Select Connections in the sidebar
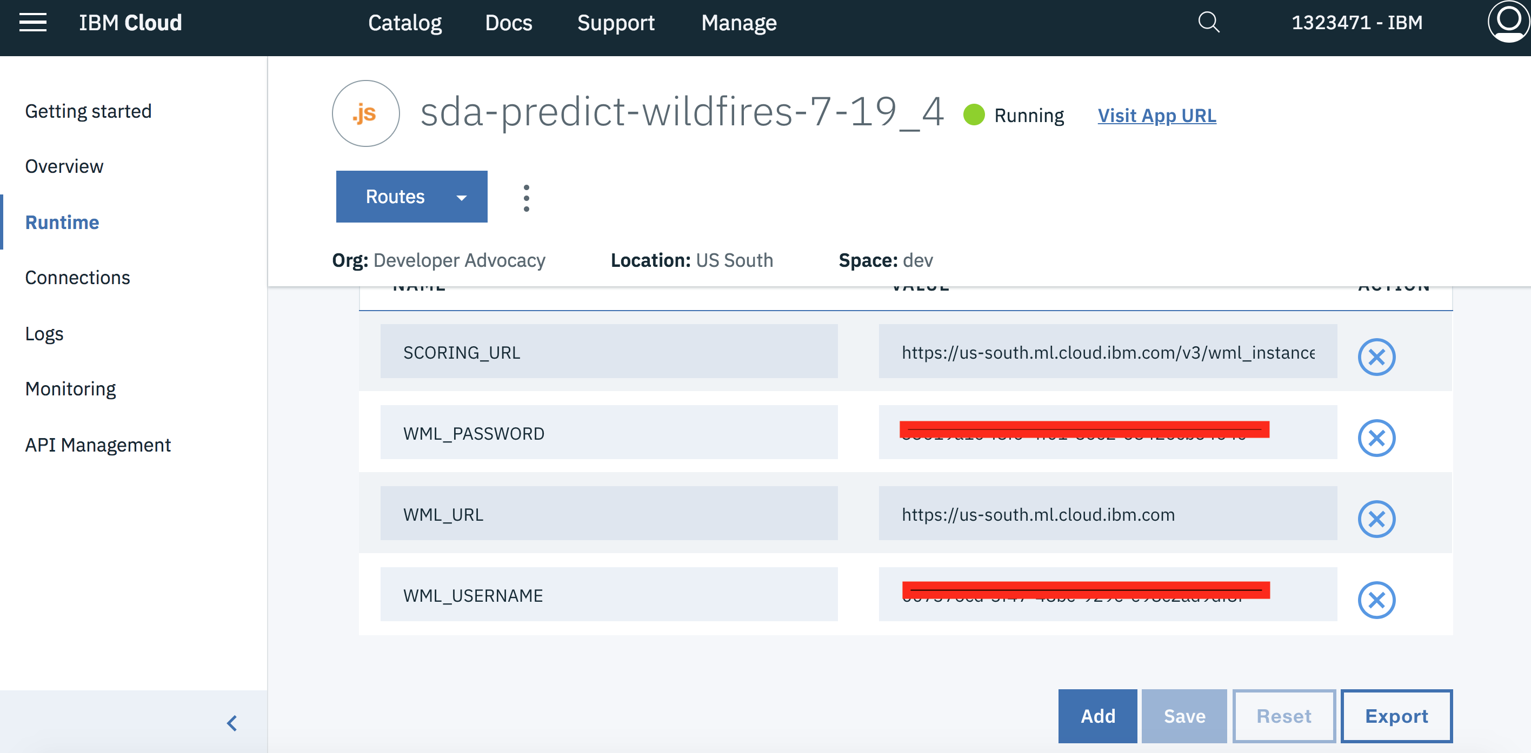 point(77,277)
